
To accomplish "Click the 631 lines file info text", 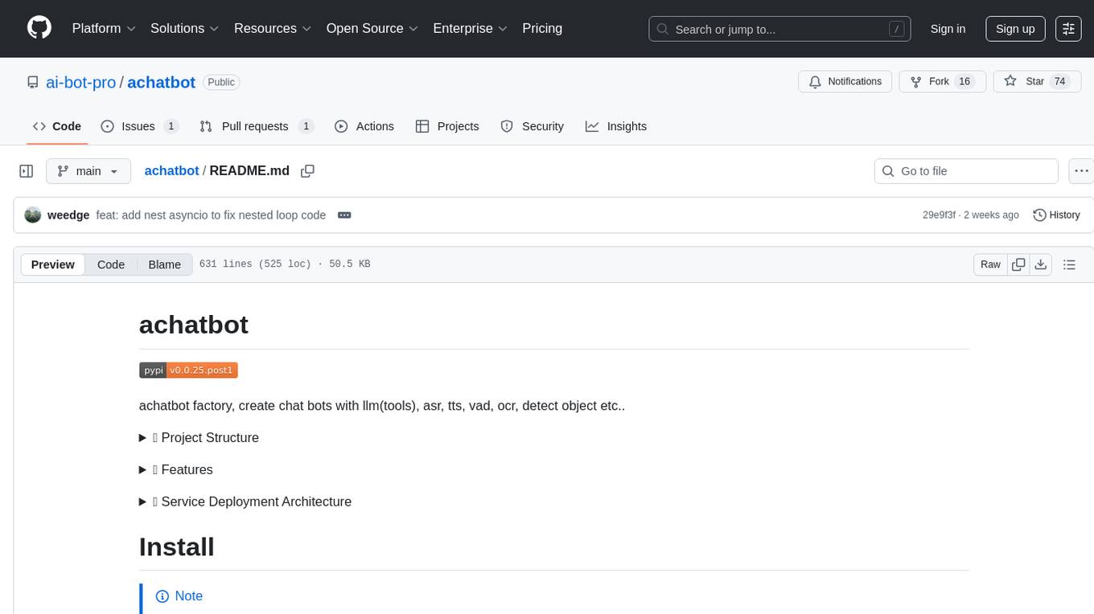I will click(285, 264).
